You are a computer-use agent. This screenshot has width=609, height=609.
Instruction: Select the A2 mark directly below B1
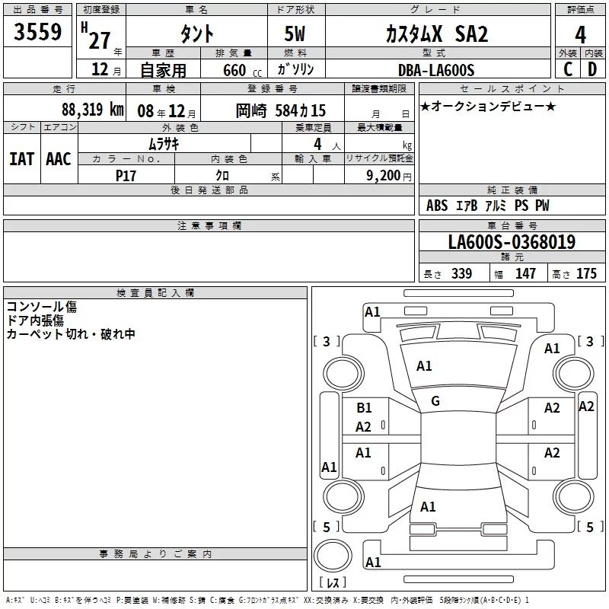363,427
